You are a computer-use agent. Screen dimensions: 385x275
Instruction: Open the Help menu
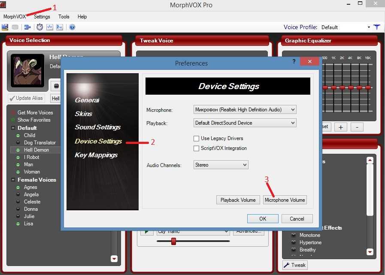click(x=82, y=17)
